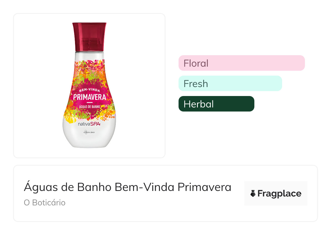The image size is (331, 235).
Task: Click ÁGUAS DE BANHO text on the bottle
Action: 89,106
